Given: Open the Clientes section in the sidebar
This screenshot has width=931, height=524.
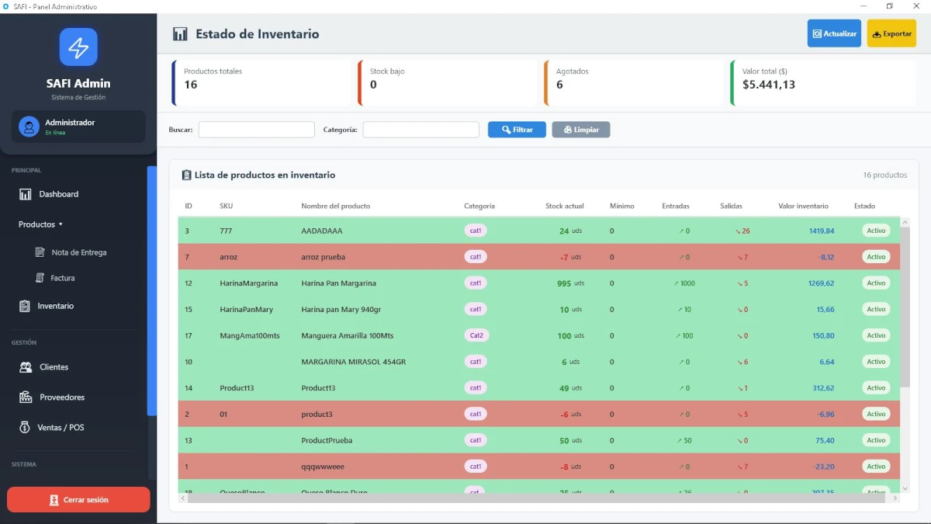Looking at the screenshot, I should click(51, 366).
